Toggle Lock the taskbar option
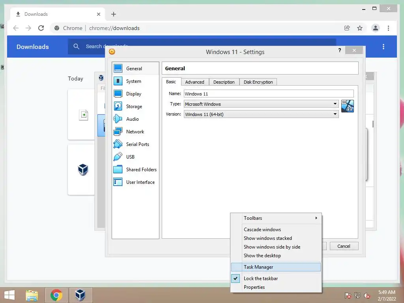 (x=276, y=279)
